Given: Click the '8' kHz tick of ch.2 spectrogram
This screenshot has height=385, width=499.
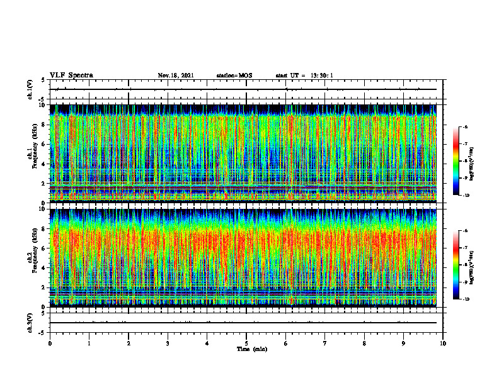Looking at the screenshot, I should pyautogui.click(x=45, y=229).
